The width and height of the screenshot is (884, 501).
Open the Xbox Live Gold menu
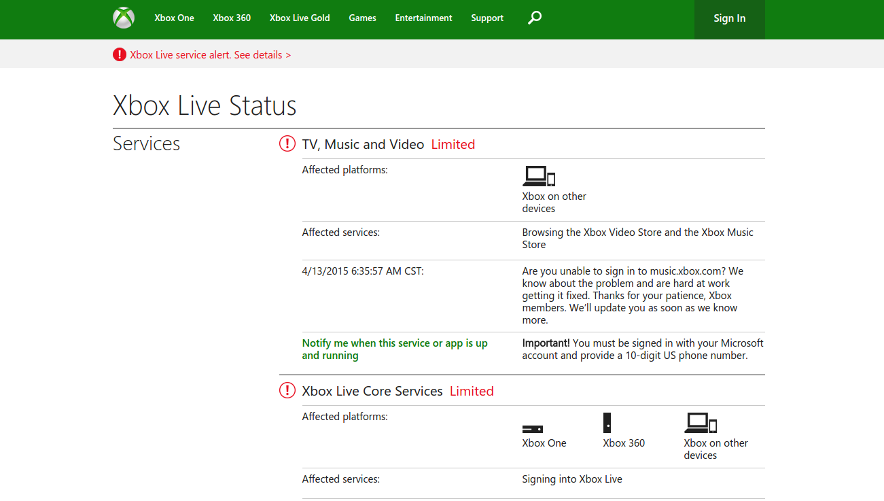[x=300, y=18]
